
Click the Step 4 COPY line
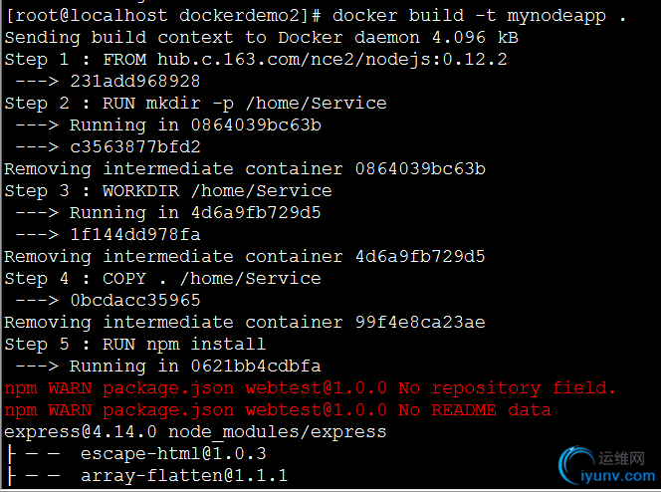(x=162, y=279)
